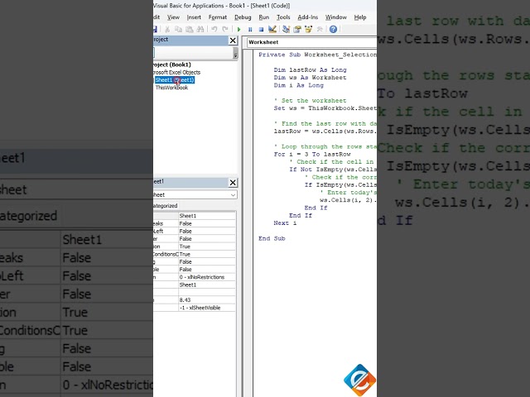This screenshot has width=530, height=397.
Task: Open the Format menu
Action: (x=217, y=17)
